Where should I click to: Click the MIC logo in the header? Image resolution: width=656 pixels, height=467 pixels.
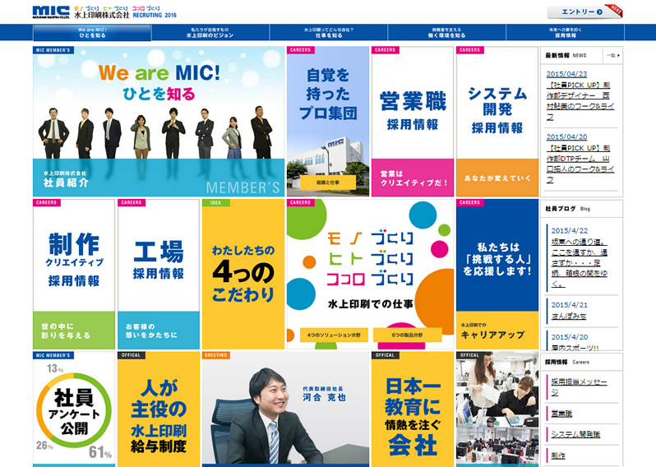point(51,12)
